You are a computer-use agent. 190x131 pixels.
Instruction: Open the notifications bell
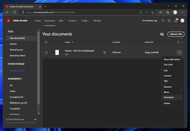point(175,21)
